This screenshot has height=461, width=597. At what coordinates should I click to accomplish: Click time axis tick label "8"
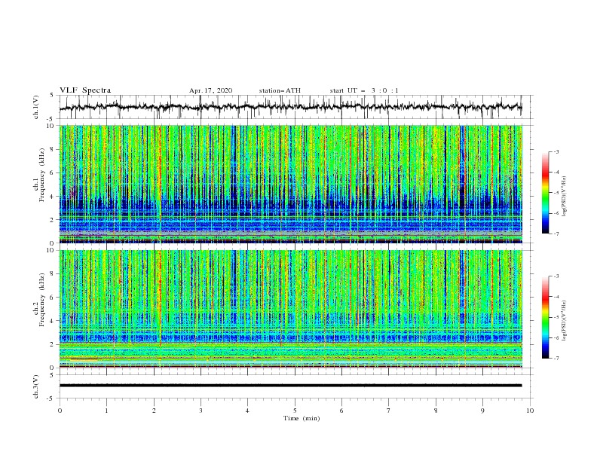[x=436, y=411]
